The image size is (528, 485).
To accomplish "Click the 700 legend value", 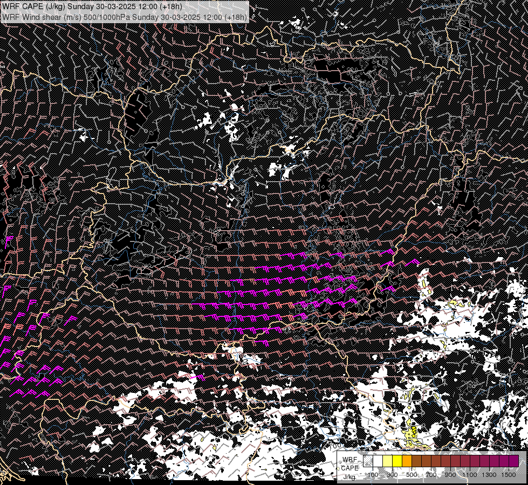I will pyautogui.click(x=431, y=475).
